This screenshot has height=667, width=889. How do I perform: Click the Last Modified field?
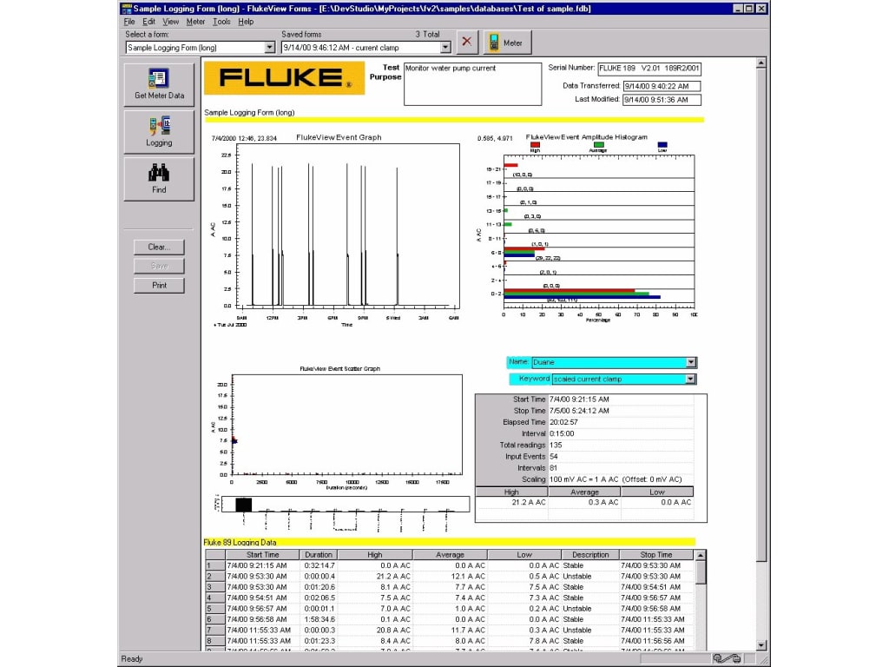(x=662, y=100)
